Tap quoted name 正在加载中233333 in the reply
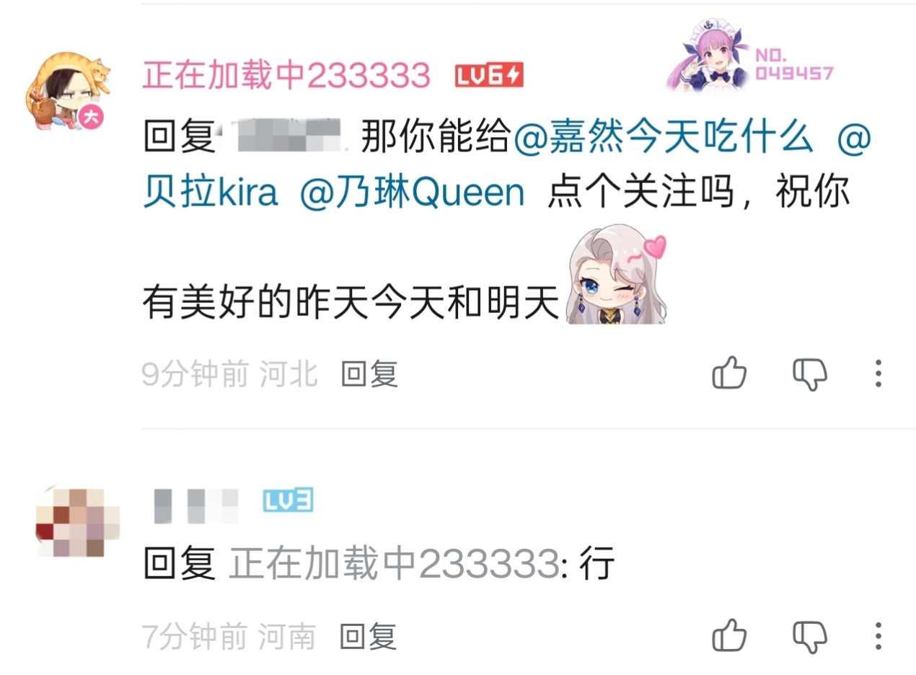Image resolution: width=916 pixels, height=675 pixels. click(x=395, y=564)
